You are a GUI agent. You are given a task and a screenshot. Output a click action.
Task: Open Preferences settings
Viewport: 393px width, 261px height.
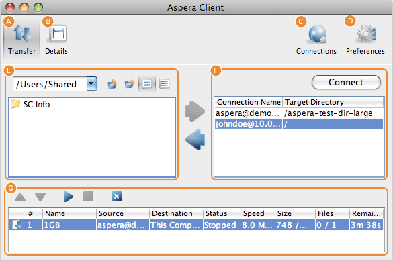tap(365, 40)
